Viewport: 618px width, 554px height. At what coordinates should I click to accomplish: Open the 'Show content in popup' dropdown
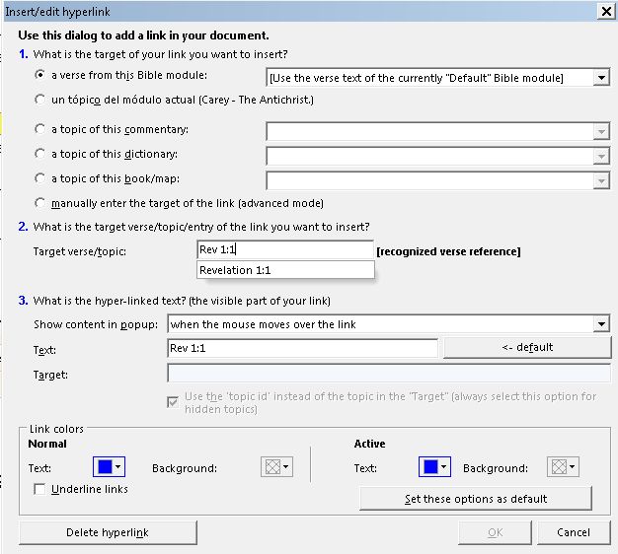[601, 324]
